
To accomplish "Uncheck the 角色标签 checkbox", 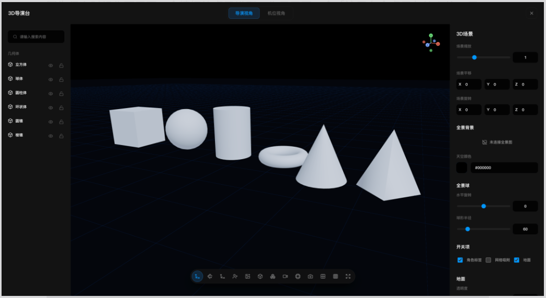I will (x=460, y=260).
